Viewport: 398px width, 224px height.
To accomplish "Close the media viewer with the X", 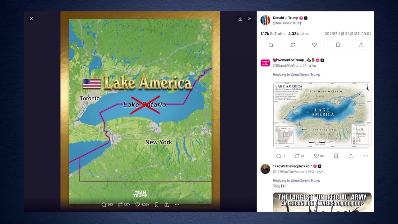I will (31, 19).
